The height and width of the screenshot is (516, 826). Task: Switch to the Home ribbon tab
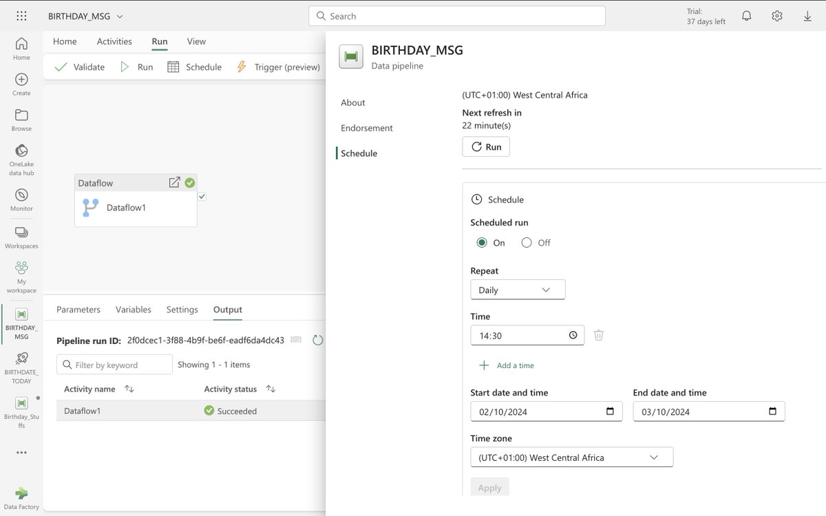(x=65, y=41)
